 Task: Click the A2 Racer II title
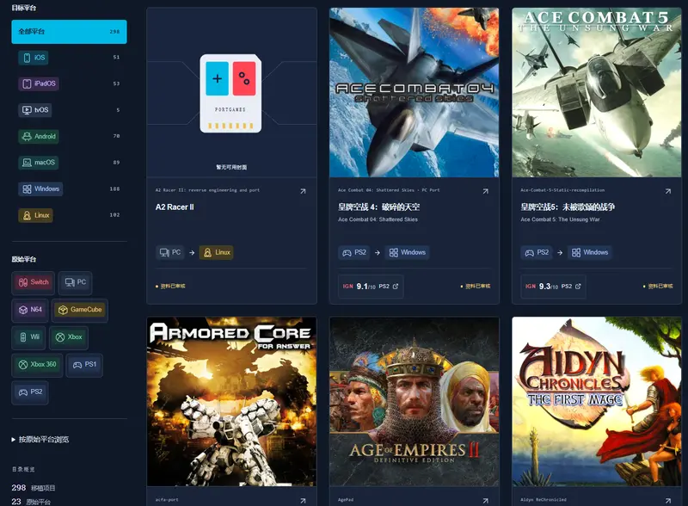[x=175, y=207]
